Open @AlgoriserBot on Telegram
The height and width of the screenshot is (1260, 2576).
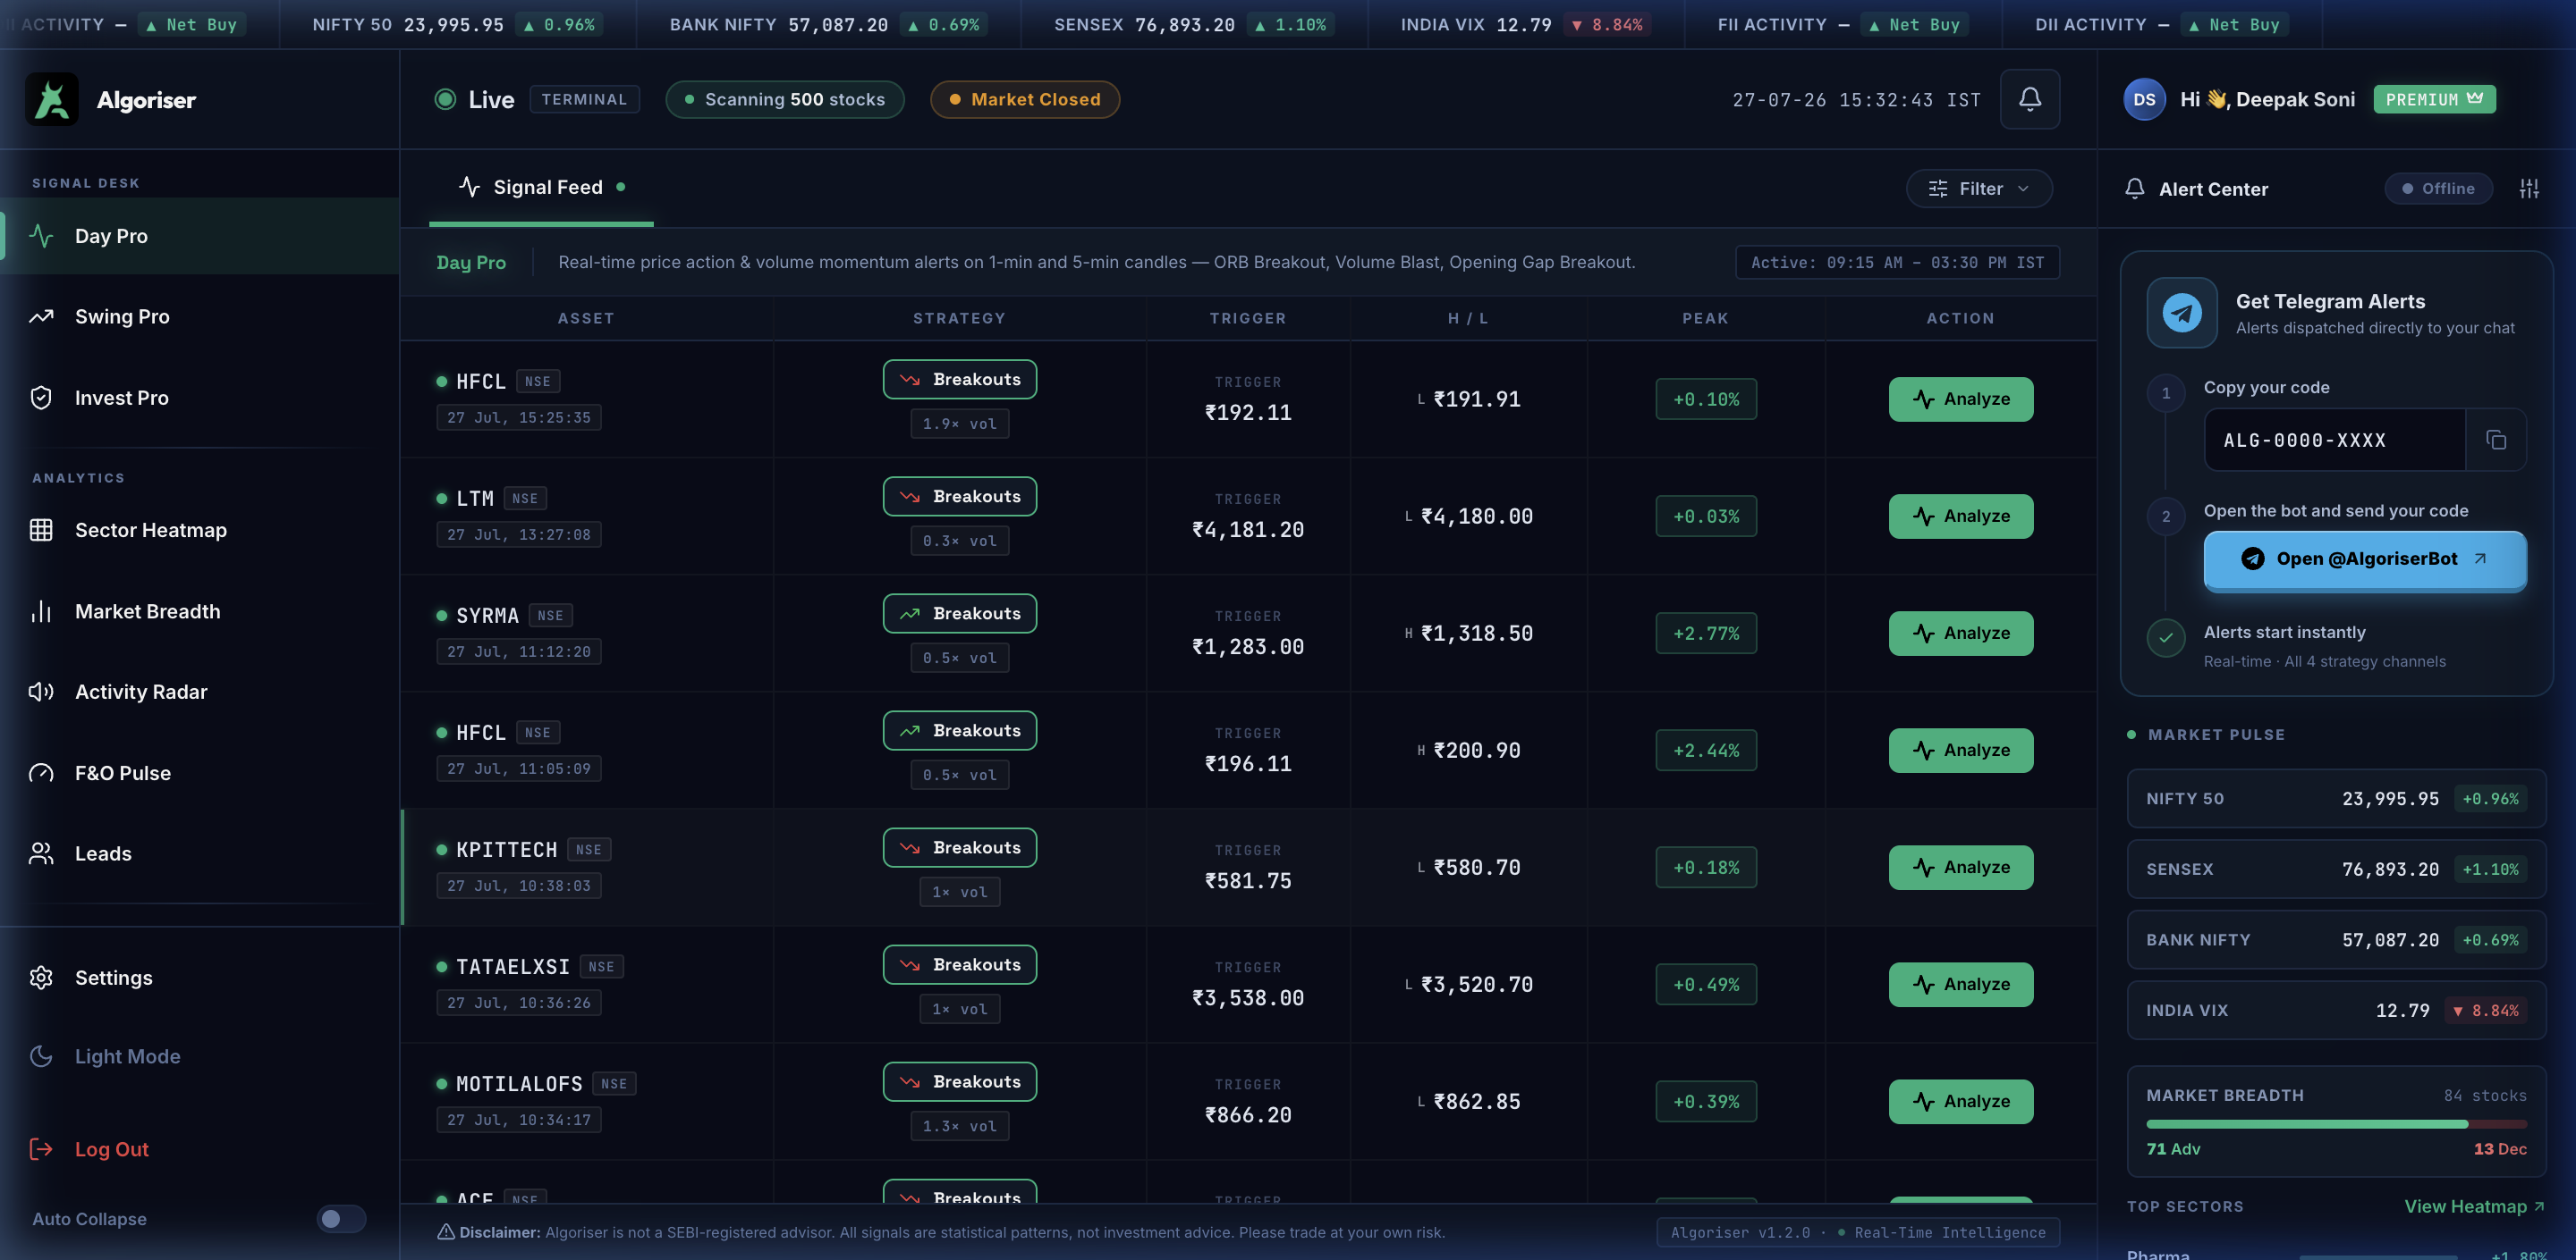coord(2365,559)
